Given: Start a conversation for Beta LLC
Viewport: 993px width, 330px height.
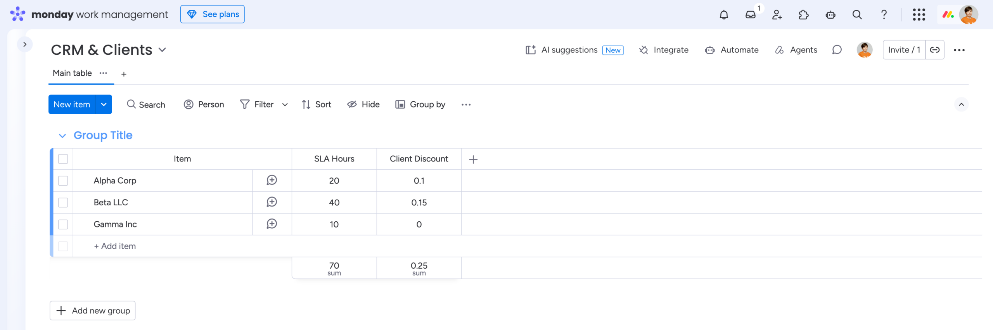Looking at the screenshot, I should point(272,202).
